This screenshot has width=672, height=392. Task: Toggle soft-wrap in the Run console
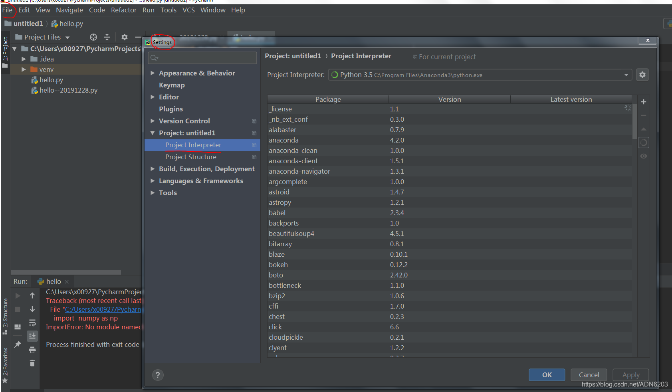(32, 323)
